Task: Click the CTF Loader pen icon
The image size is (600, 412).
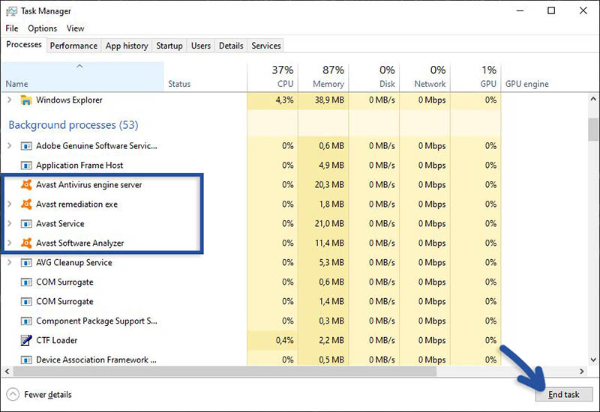Action: click(x=26, y=340)
